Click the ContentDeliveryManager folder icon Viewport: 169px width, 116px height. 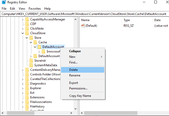pos(27,70)
